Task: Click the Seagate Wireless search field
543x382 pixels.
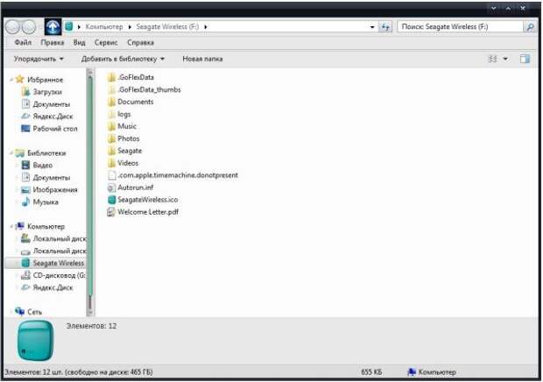Action: pos(459,27)
